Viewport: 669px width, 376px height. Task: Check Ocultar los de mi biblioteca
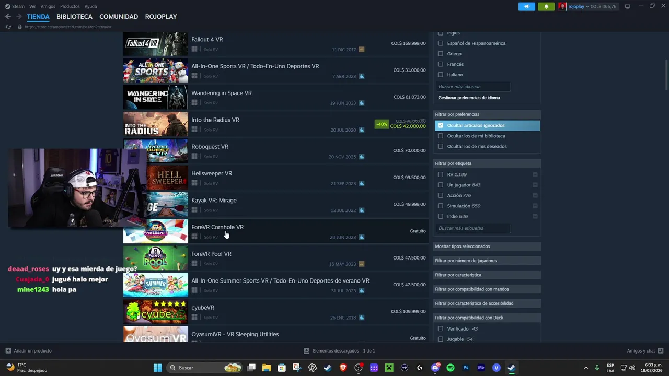(441, 136)
